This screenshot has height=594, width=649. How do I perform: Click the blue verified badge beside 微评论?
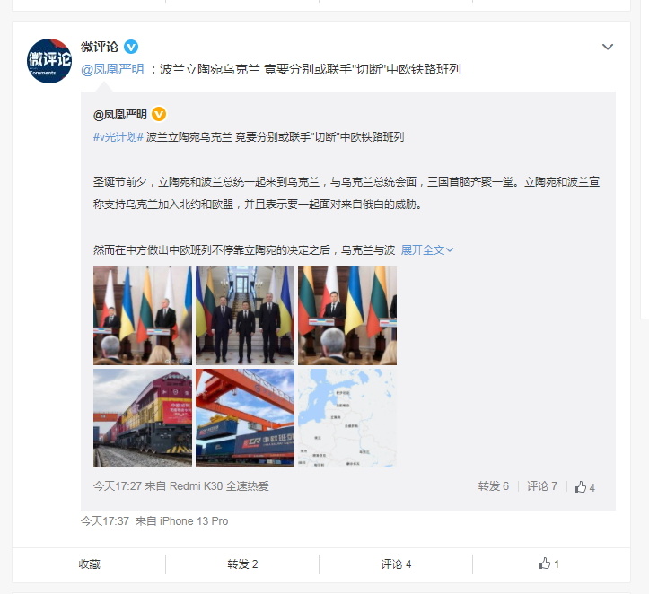pos(131,47)
